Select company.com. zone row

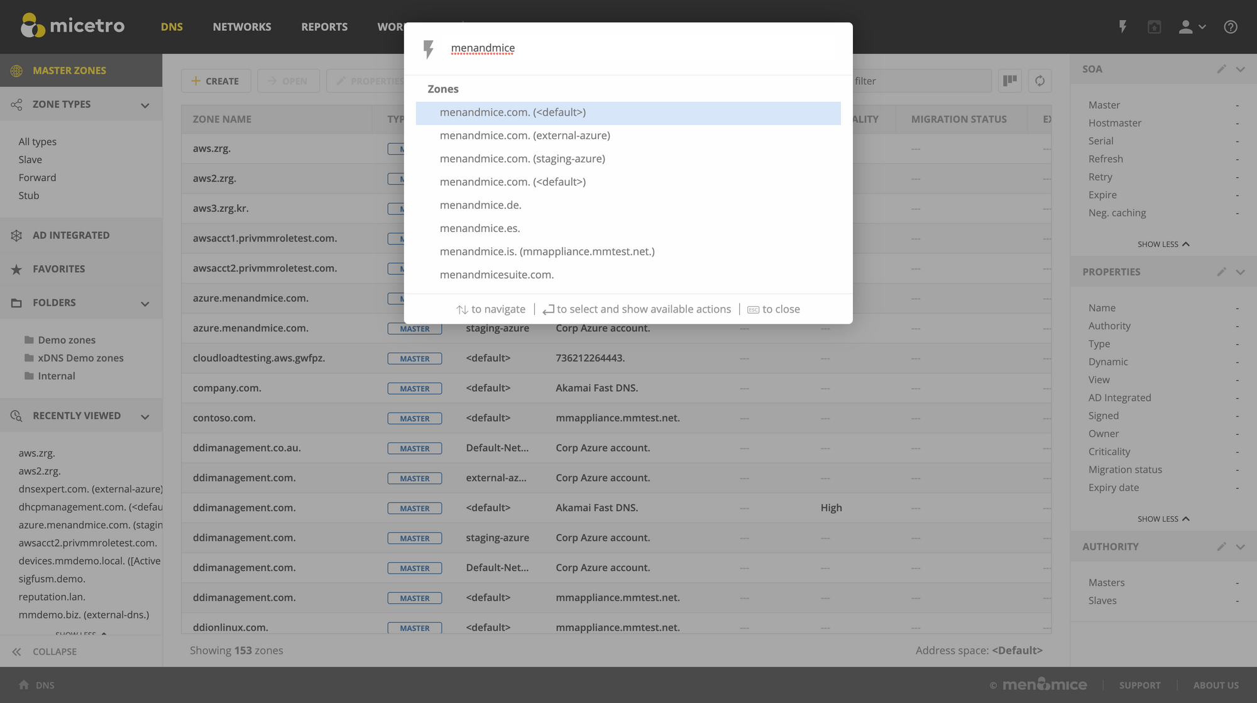[x=616, y=388]
